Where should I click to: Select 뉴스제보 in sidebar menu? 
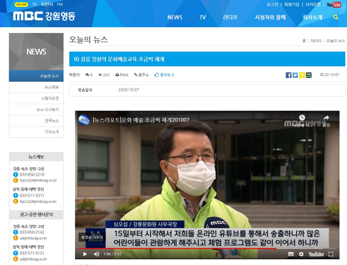click(x=36, y=87)
